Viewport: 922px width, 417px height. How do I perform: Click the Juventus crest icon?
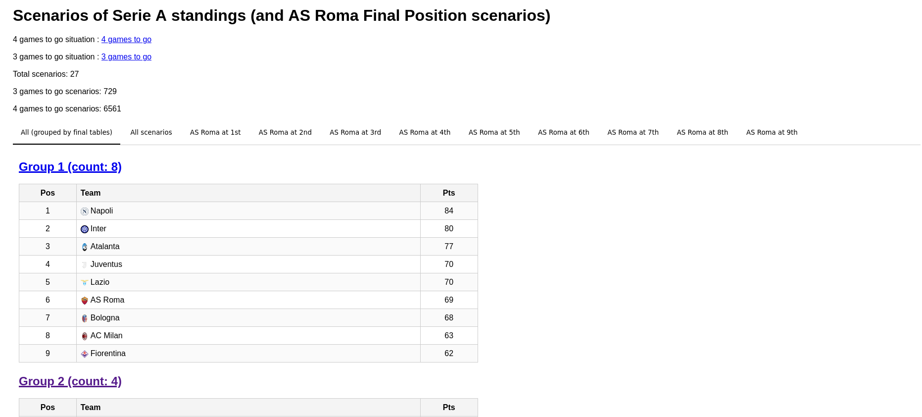(85, 265)
